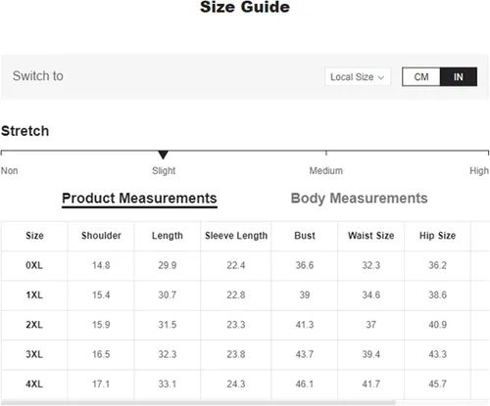The height and width of the screenshot is (406, 490).
Task: Click waist size 37 for 2XL
Action: [371, 325]
